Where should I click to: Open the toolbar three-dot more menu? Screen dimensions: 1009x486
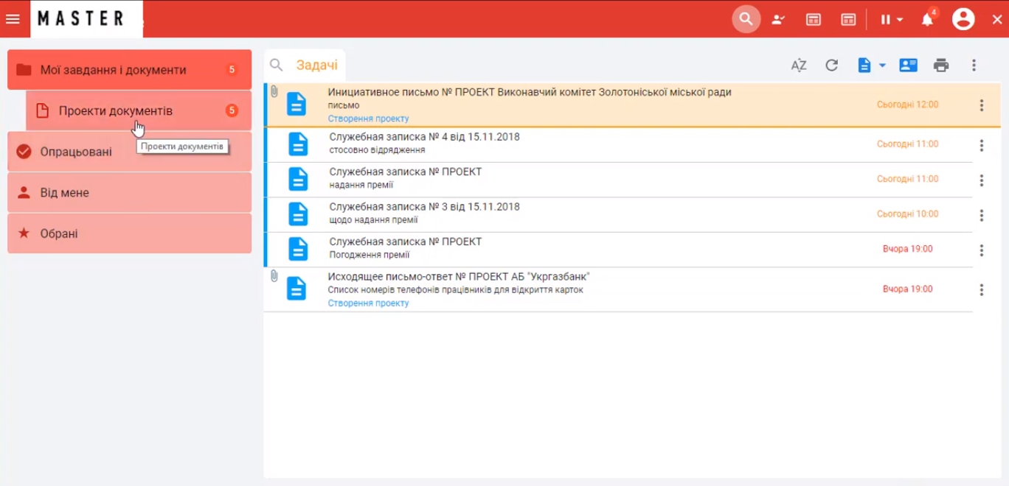pyautogui.click(x=974, y=65)
